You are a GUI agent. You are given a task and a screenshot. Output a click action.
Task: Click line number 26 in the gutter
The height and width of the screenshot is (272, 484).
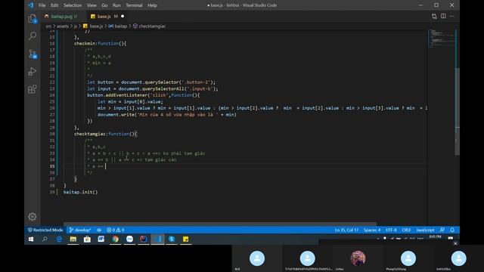click(52, 108)
